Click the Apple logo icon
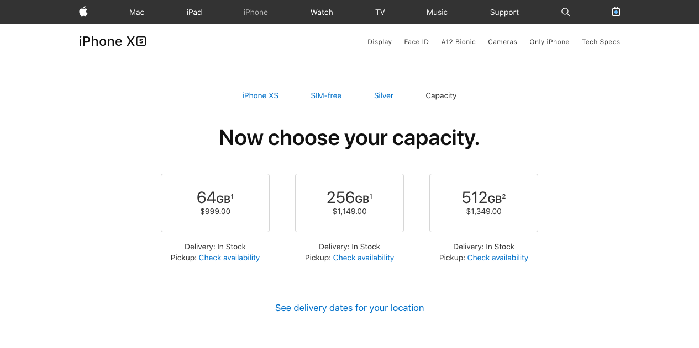699x348 pixels. [83, 12]
